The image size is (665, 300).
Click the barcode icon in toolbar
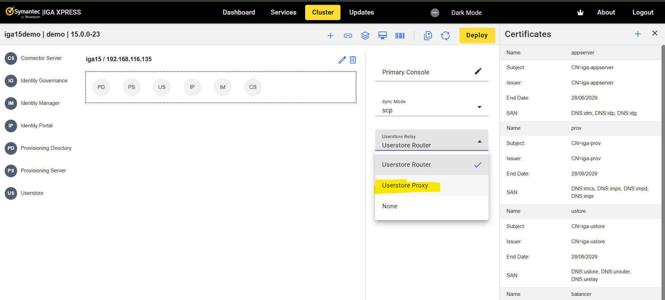tap(400, 36)
